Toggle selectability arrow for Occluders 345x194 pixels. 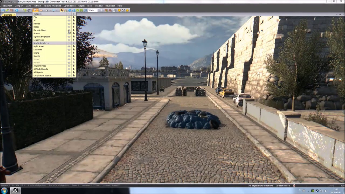[x=74, y=50]
